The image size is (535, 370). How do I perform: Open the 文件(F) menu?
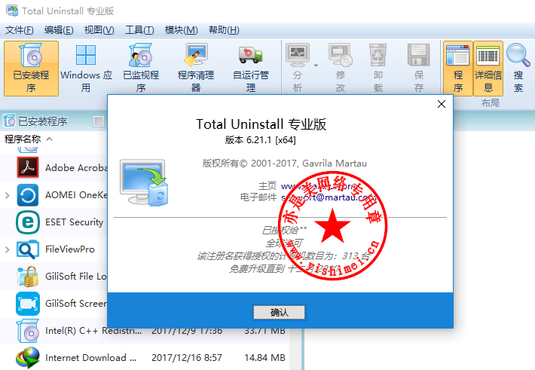click(x=20, y=30)
